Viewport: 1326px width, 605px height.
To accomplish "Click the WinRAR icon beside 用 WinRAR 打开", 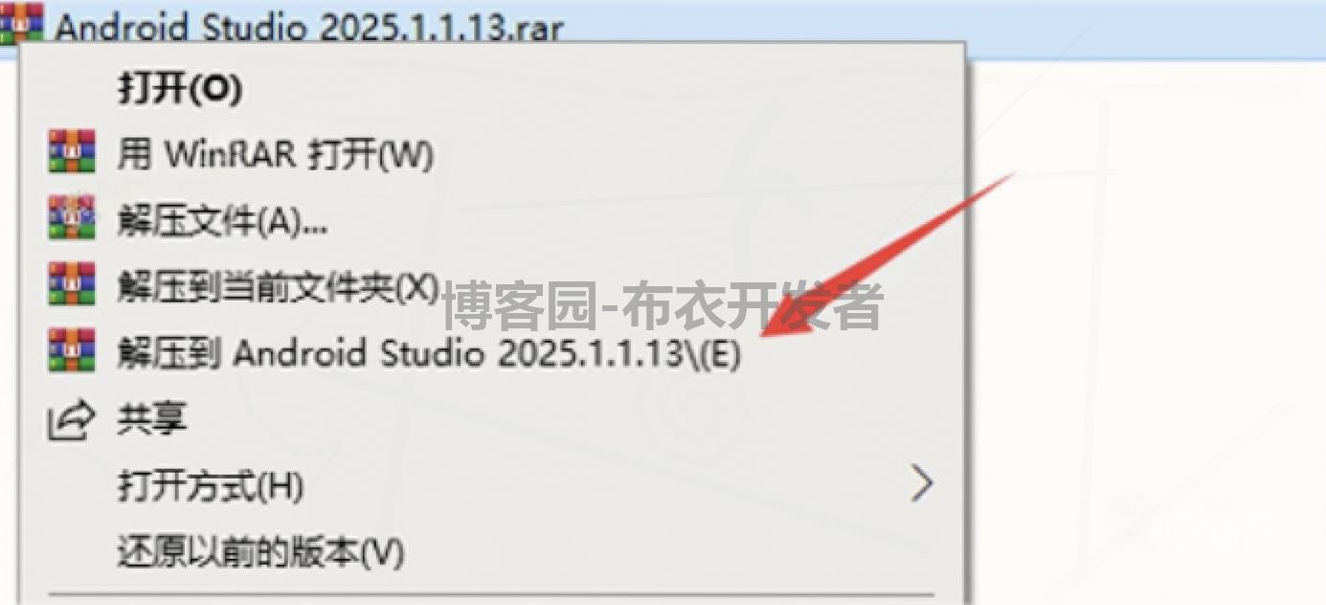I will click(x=72, y=151).
